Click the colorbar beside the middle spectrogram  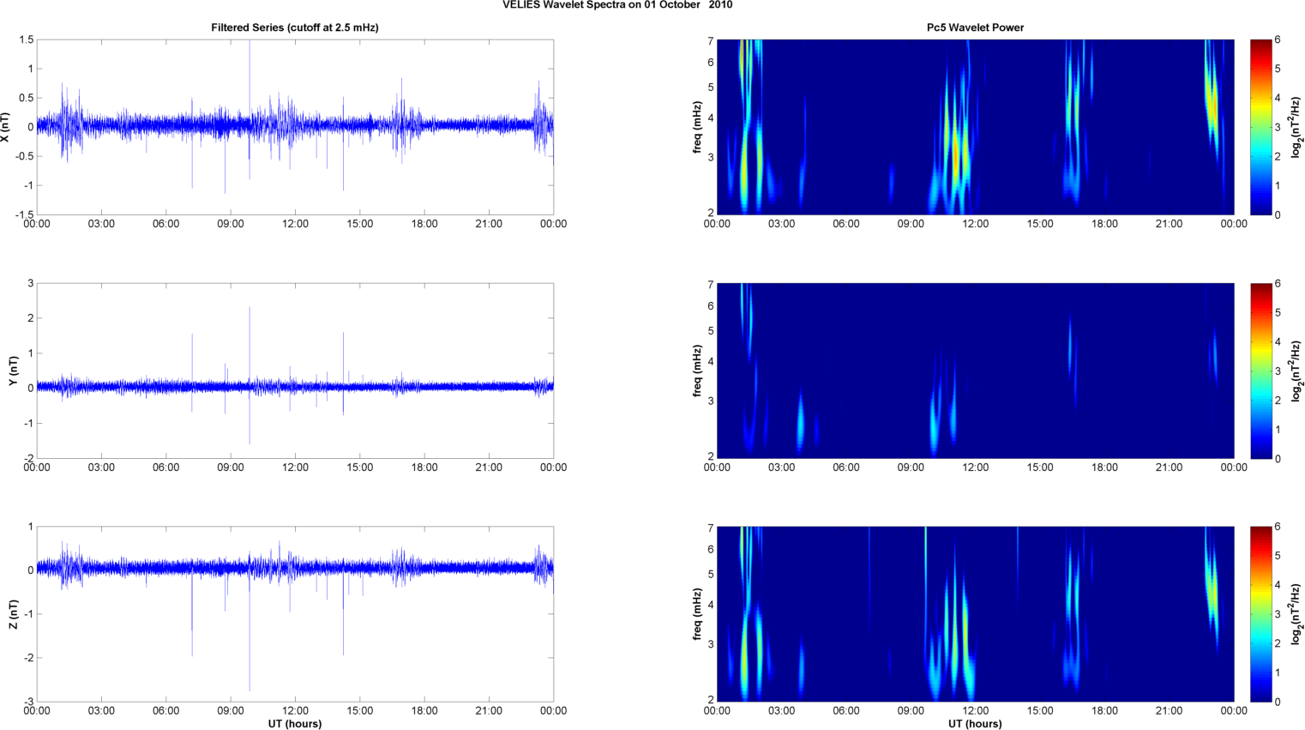1261,371
